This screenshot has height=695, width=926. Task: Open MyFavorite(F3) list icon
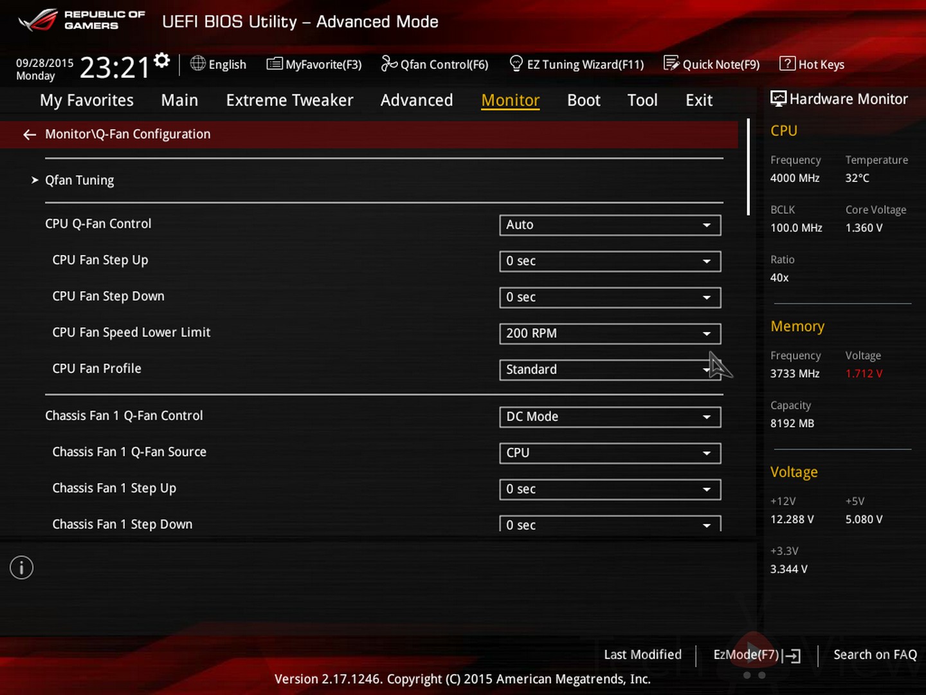(x=275, y=64)
